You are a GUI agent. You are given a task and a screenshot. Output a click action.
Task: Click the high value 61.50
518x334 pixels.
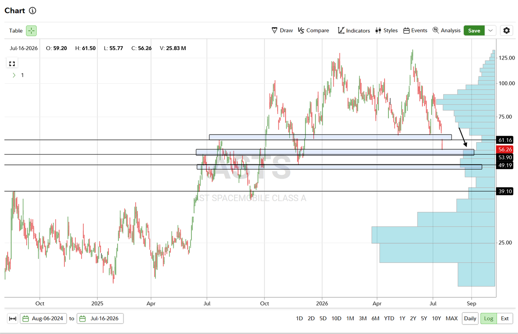89,48
